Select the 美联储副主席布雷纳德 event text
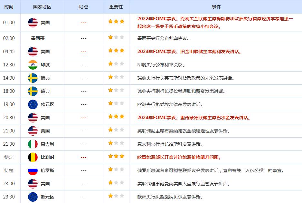Screen dimensions: 302x203 (x=184, y=131)
